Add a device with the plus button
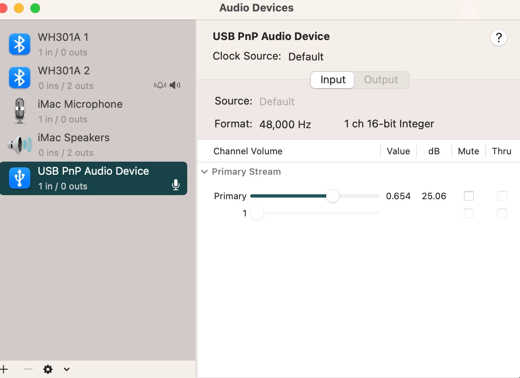Viewport: 520px width, 378px height. (4, 369)
